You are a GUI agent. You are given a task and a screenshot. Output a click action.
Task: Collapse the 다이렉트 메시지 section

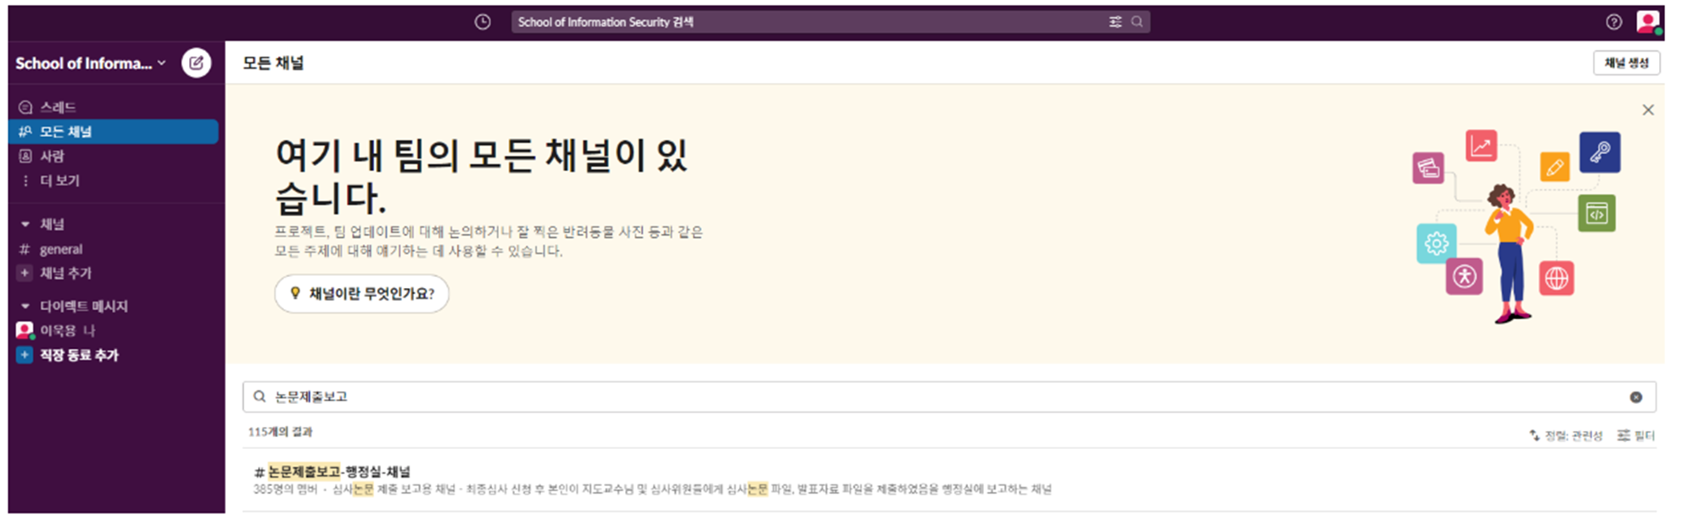25,306
